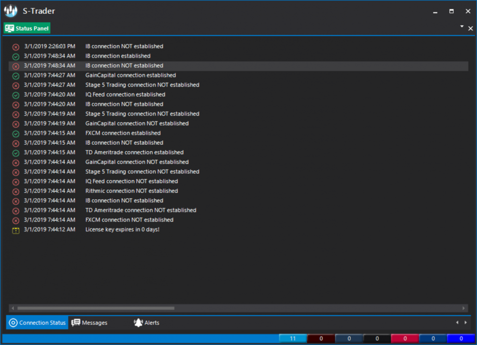477x345 pixels.
Task: Select the 'GainCapital connection established' message
Action: click(x=131, y=75)
